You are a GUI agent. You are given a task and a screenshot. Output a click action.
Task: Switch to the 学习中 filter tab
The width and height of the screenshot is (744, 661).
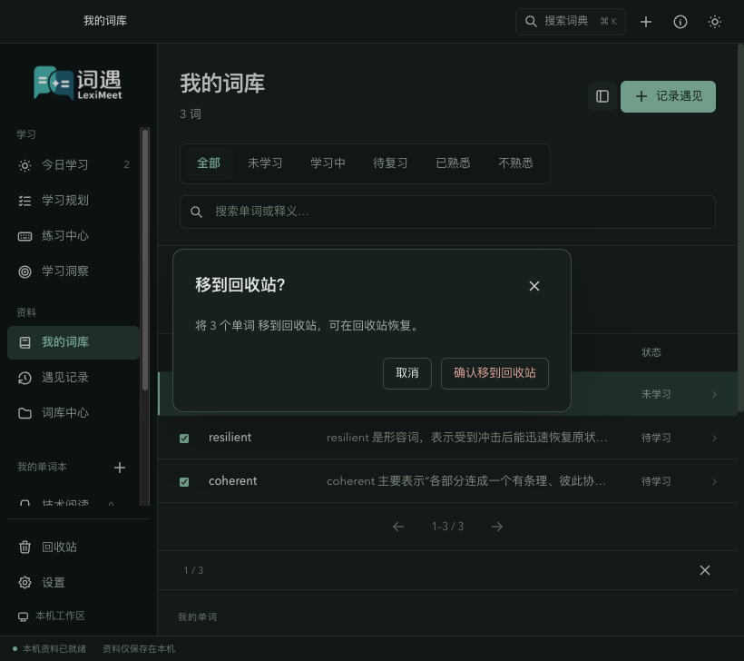click(328, 163)
